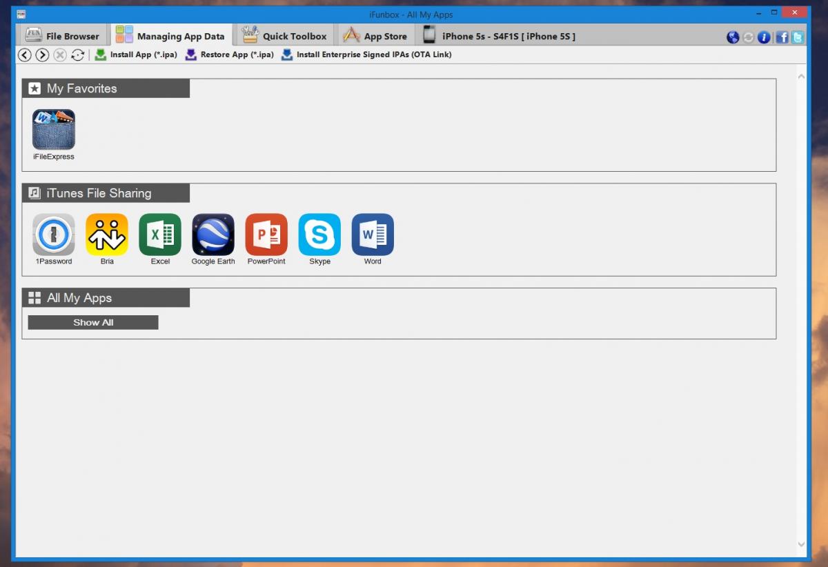The height and width of the screenshot is (567, 828).
Task: Click the refresh arrows toolbar icon
Action: pos(77,55)
